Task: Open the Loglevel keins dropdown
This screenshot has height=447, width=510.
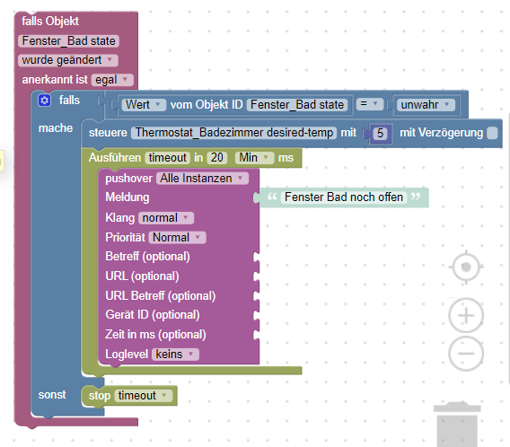Action: (175, 354)
